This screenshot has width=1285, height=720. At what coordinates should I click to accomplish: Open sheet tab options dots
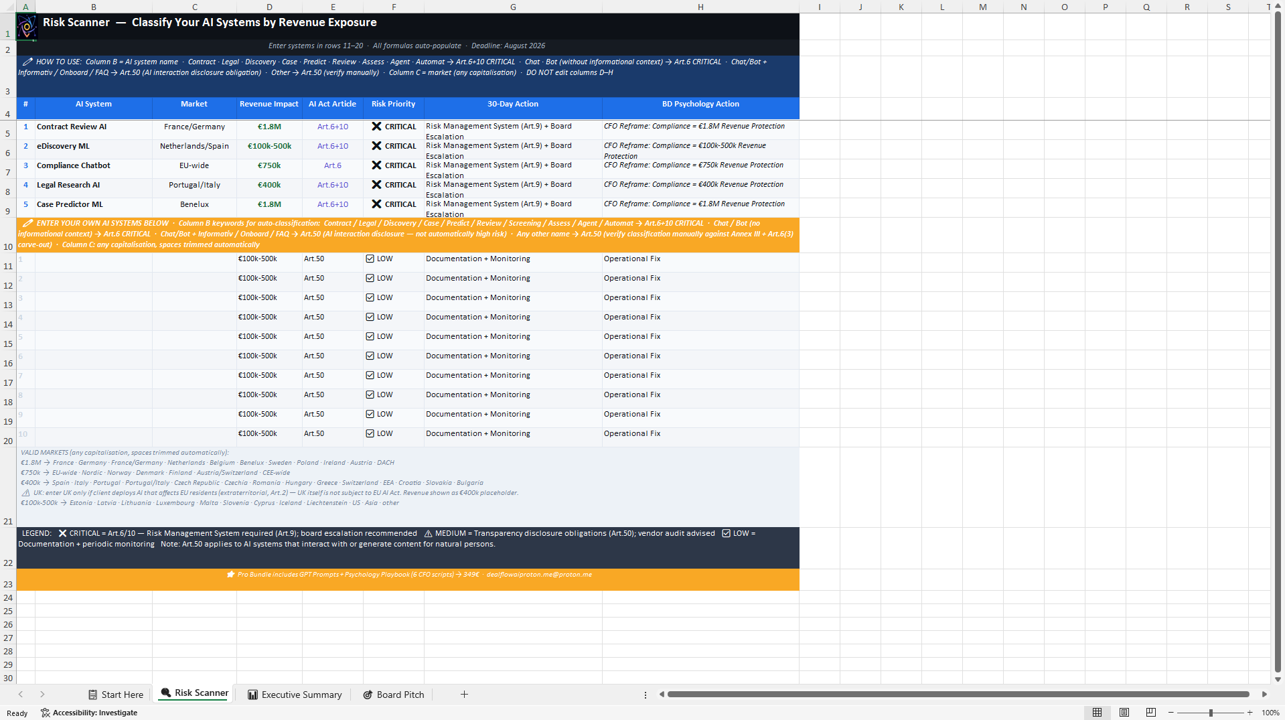tap(646, 695)
